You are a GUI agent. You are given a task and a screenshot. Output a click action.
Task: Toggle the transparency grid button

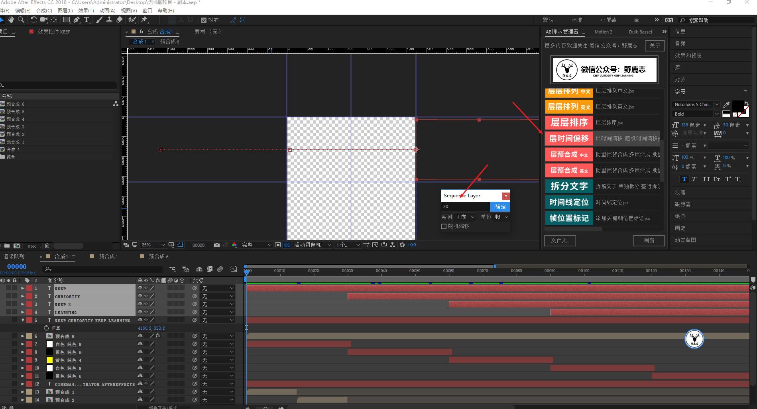[x=287, y=245]
